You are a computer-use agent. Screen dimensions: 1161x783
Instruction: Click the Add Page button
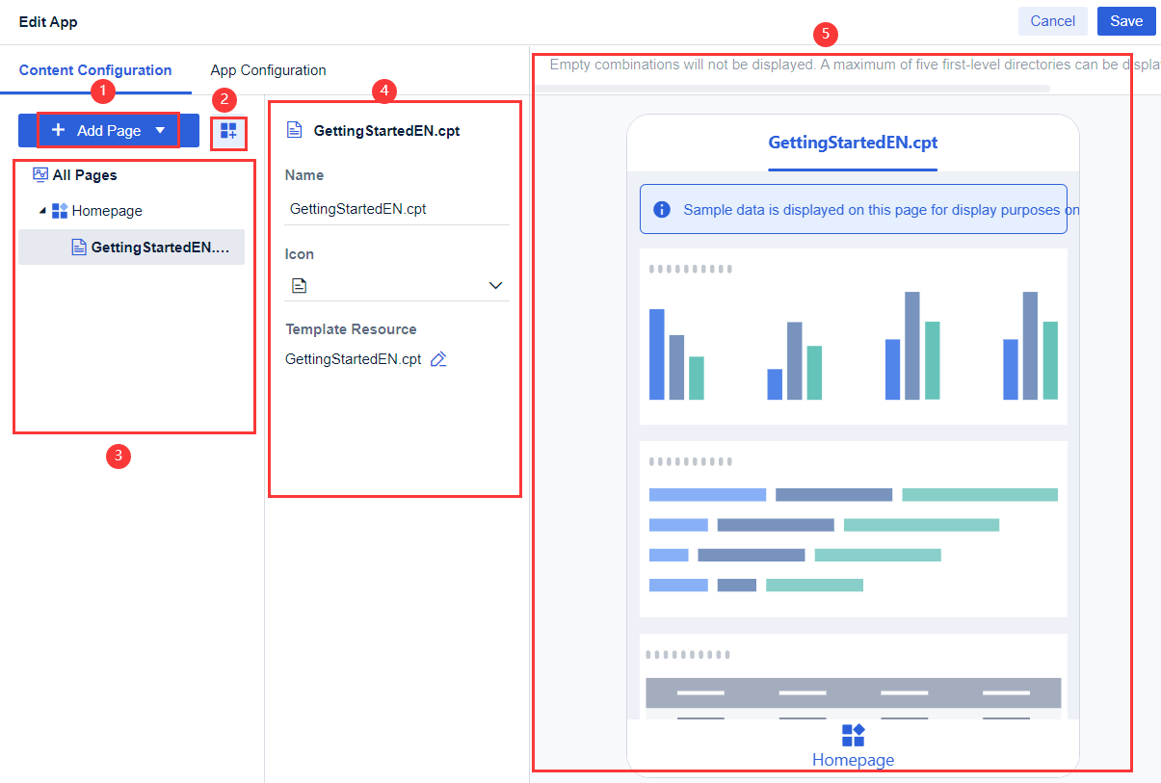click(109, 130)
